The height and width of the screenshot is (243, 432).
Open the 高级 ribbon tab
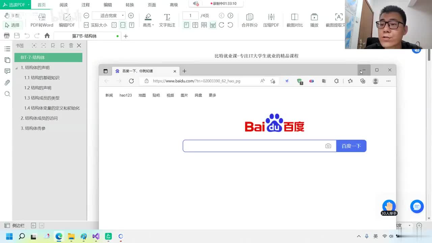tap(174, 5)
